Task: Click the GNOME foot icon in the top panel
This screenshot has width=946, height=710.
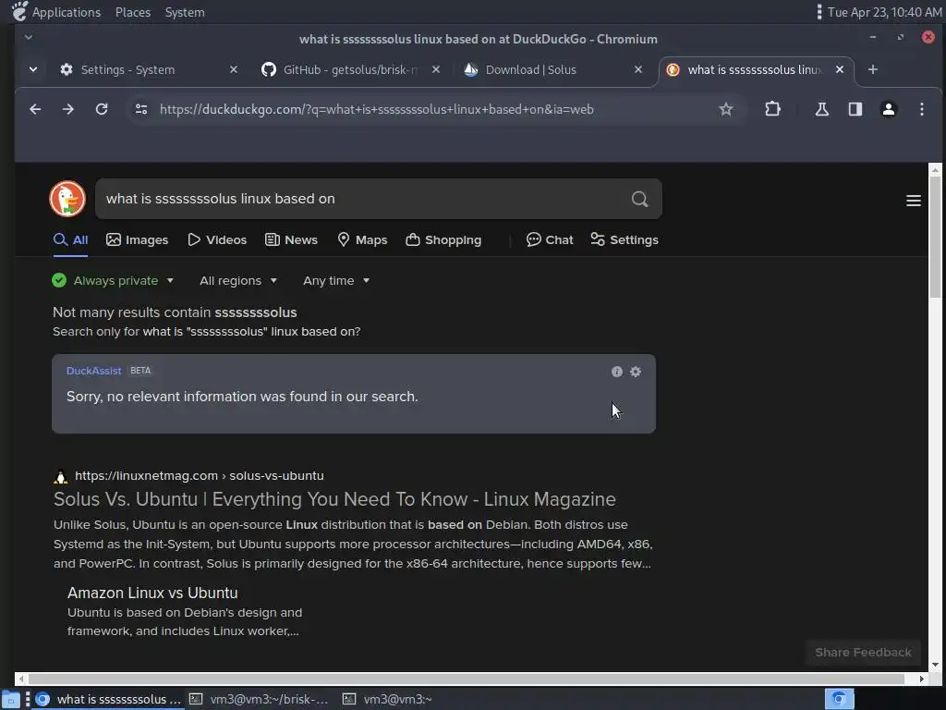Action: [x=19, y=11]
